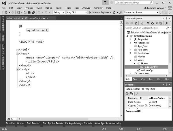Start debugging with the green play arrow
Screen dimensions: 173x131
pyautogui.click(x=90, y=12)
